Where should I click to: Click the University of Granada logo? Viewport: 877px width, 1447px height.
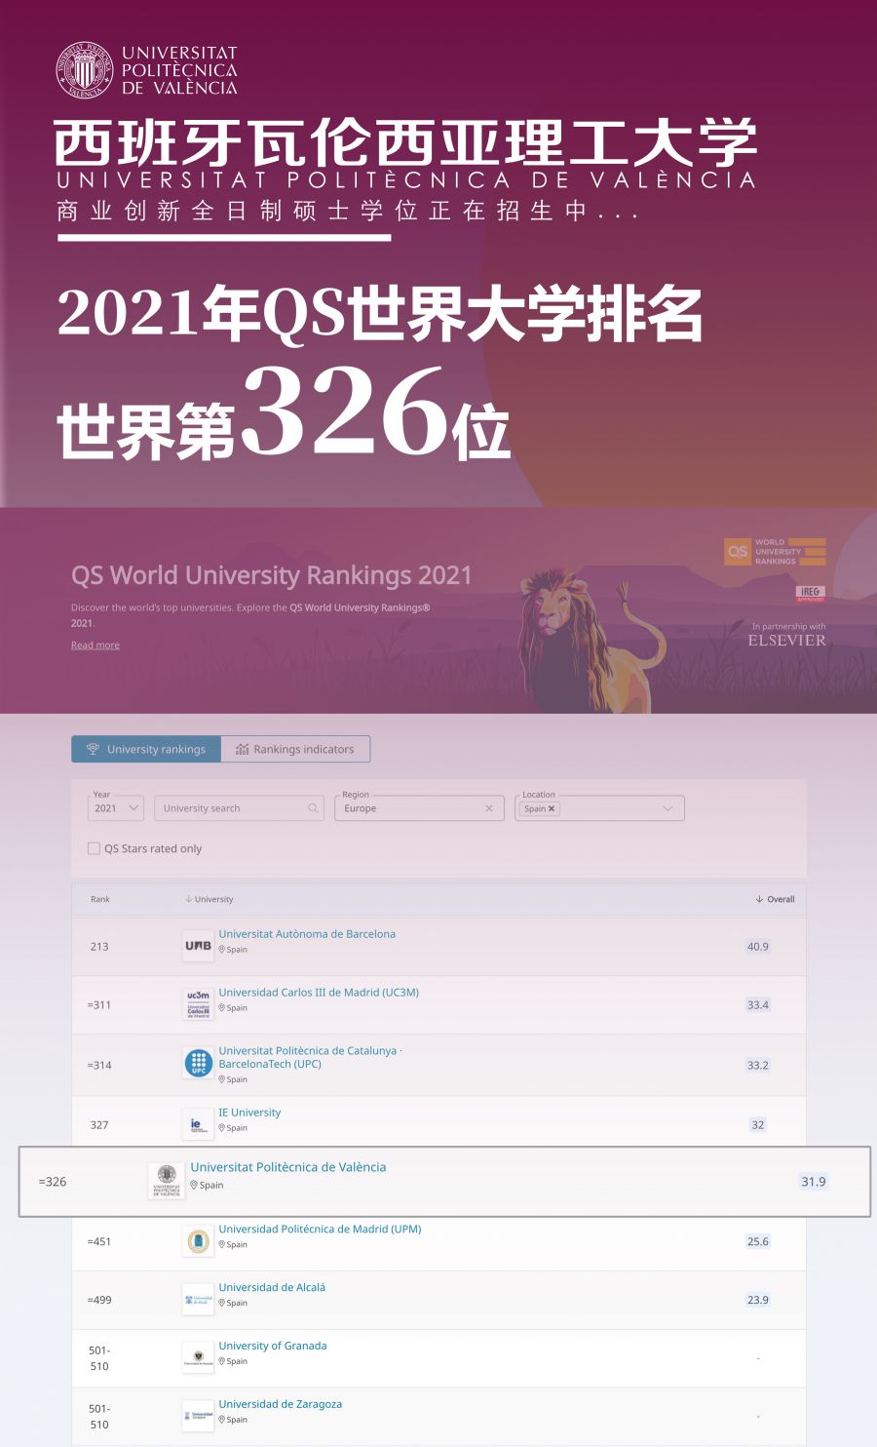[198, 1357]
